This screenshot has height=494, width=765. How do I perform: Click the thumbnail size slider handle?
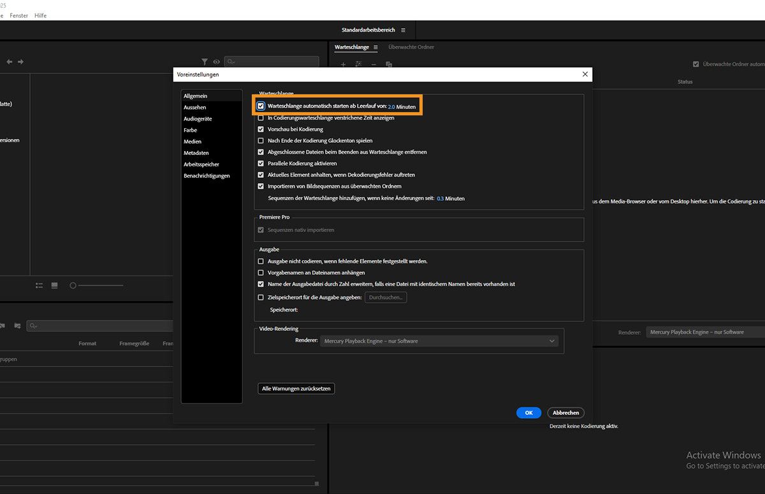(73, 286)
